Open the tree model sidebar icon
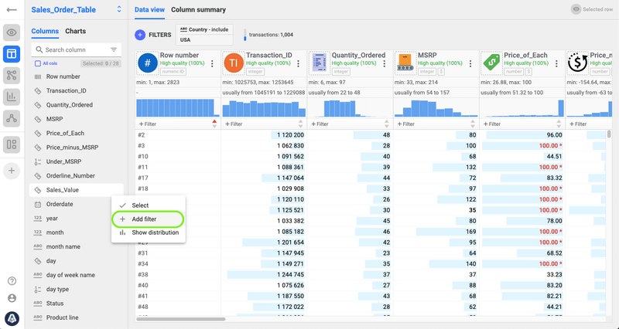 (x=12, y=118)
